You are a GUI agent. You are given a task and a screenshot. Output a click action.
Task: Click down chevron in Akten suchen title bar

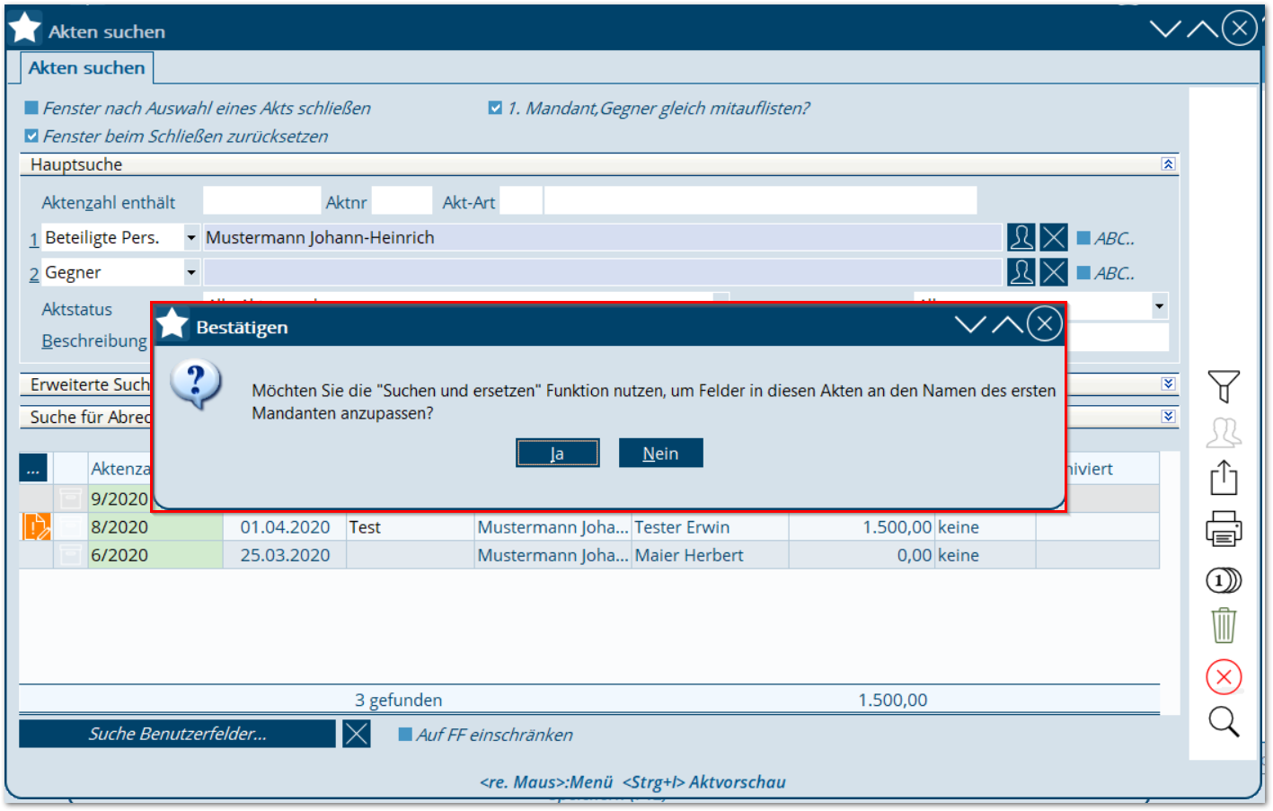[x=1165, y=29]
